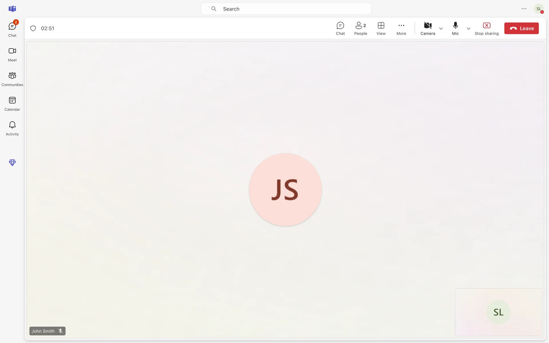Turn on the Camera
The width and height of the screenshot is (549, 343).
pos(428,28)
